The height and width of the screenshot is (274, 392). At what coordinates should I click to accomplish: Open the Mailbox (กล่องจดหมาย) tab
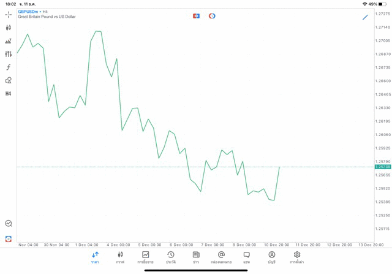click(221, 257)
